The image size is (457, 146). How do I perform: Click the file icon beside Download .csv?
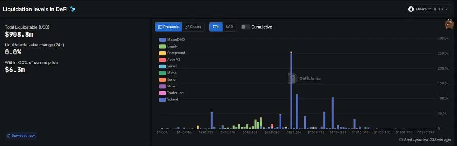click(9, 136)
